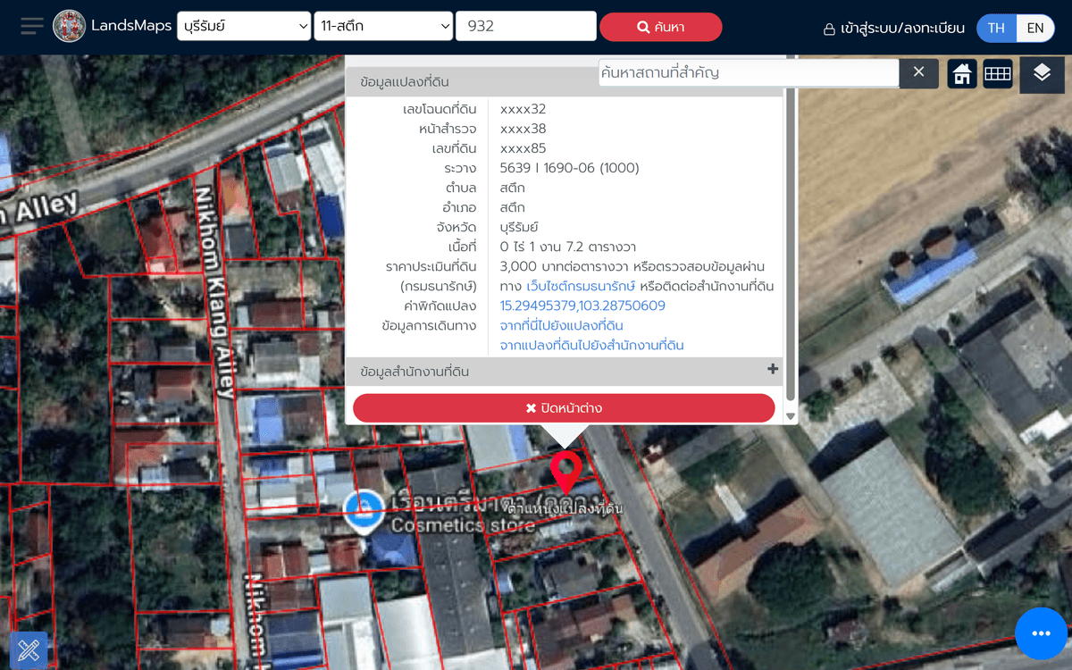Click the red parcel location pin marker

[565, 473]
